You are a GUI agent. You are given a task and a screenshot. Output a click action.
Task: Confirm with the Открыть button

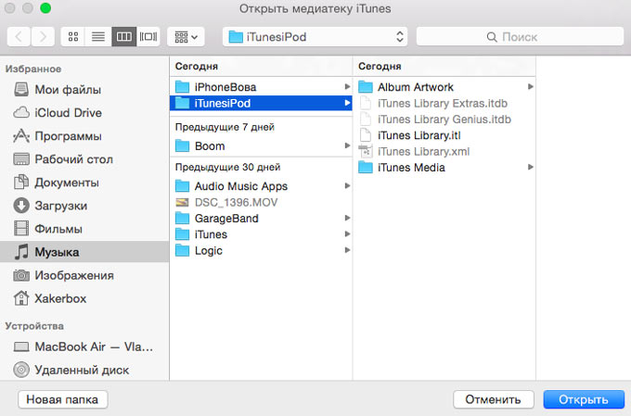(584, 399)
